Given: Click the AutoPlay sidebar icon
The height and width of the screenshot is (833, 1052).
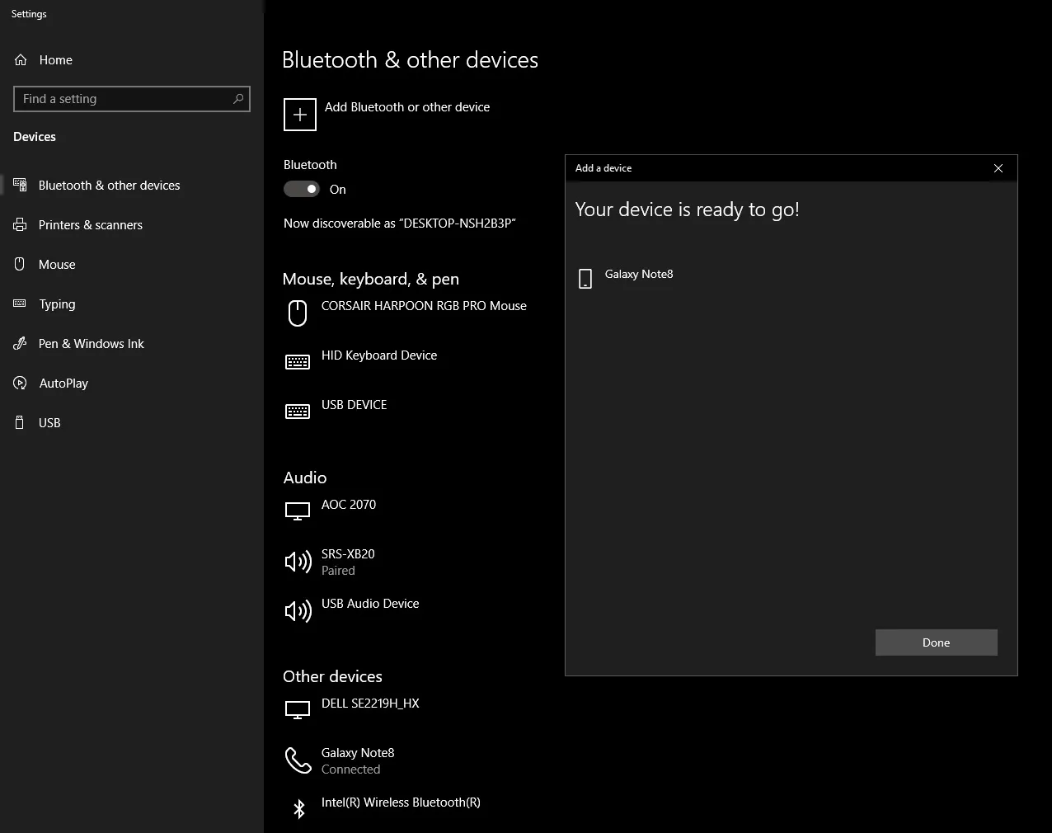Looking at the screenshot, I should [x=21, y=384].
